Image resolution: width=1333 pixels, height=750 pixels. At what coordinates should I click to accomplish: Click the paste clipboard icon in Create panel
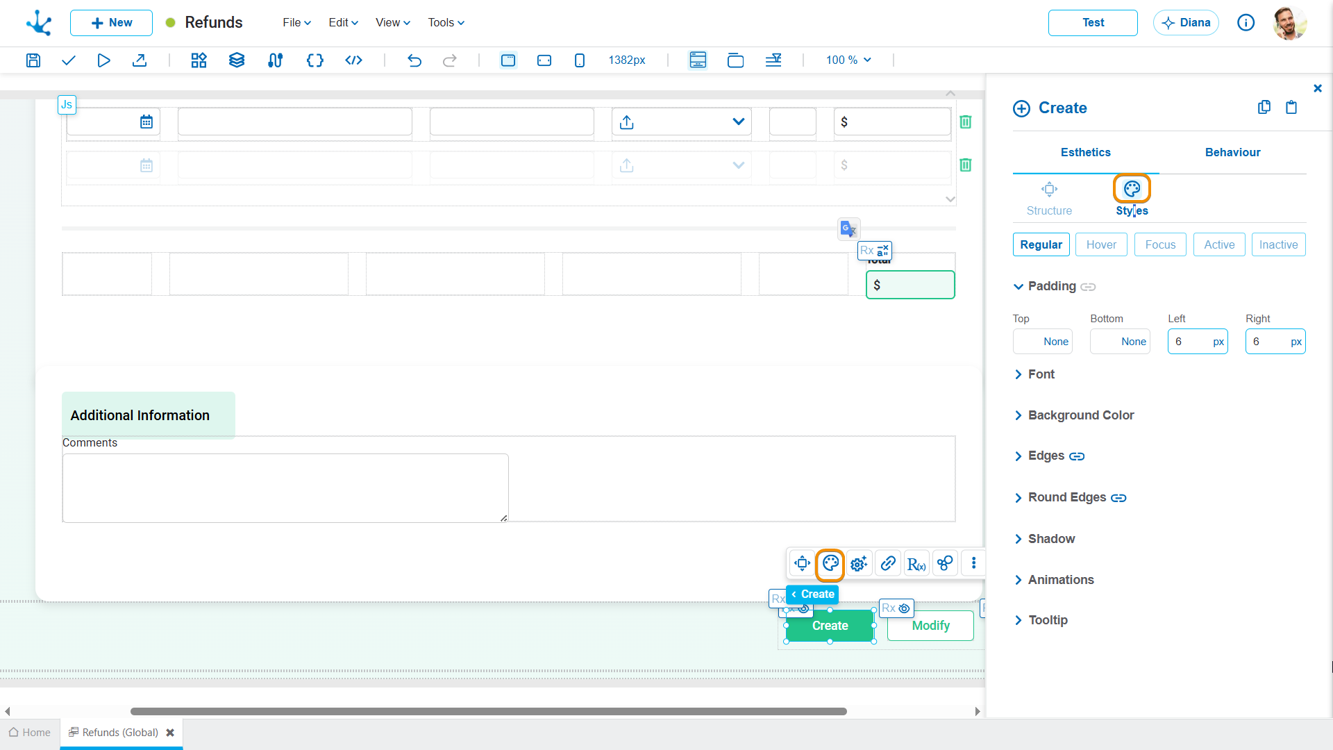click(1291, 108)
